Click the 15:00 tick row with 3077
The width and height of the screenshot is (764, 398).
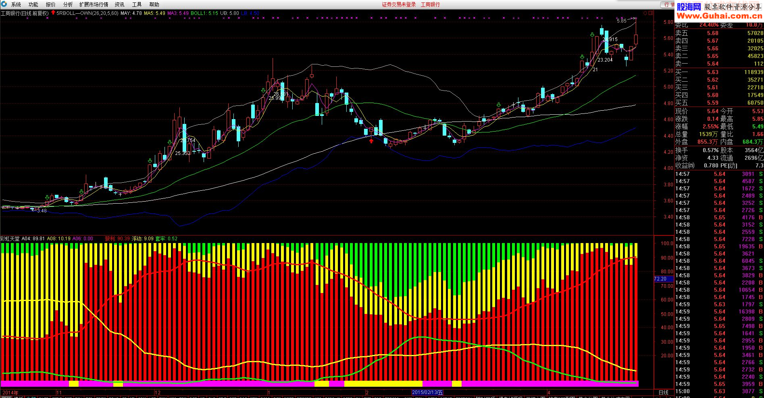pos(719,391)
